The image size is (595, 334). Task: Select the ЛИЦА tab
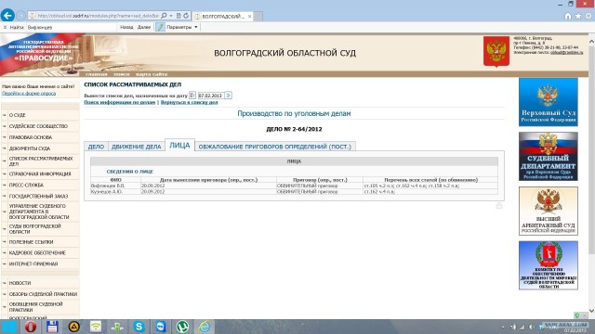click(x=179, y=146)
